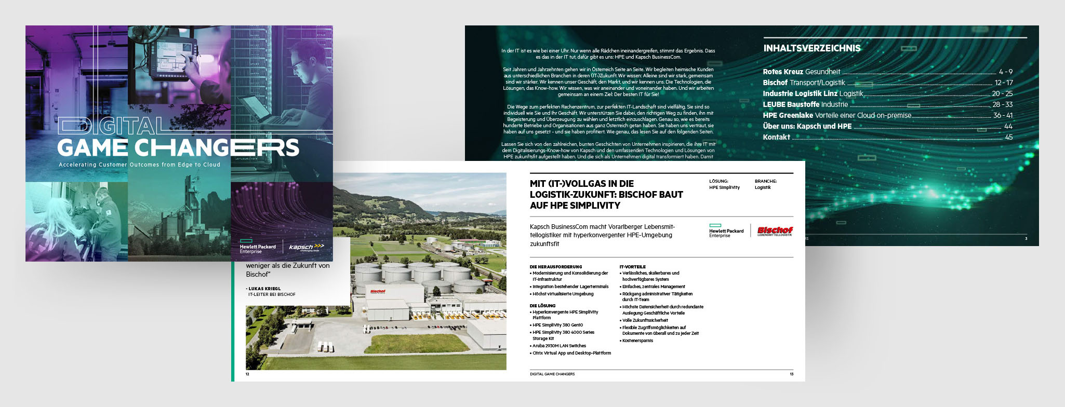1065x407 pixels.
Task: Click the Kapsch logo on the cover
Action: click(x=307, y=247)
